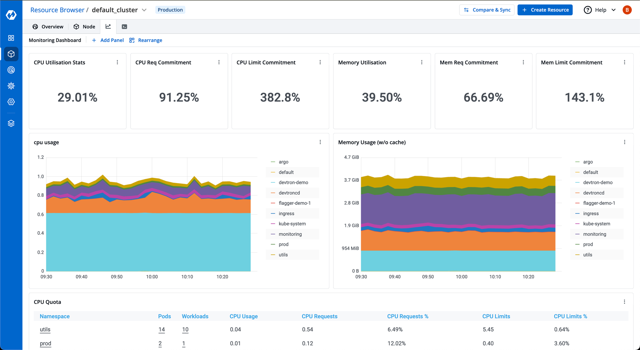The height and width of the screenshot is (350, 640).
Task: Open options menu for Mem Limit Commitment panel
Action: pos(625,62)
